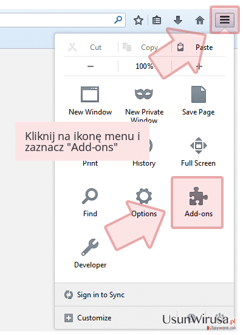Enter Full Screen mode
The image size is (243, 335).
tap(198, 152)
